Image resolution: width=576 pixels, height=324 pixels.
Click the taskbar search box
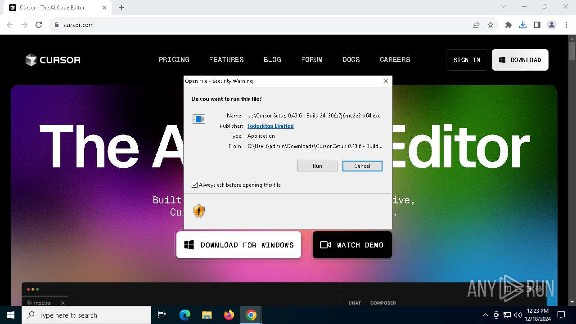pyautogui.click(x=86, y=315)
